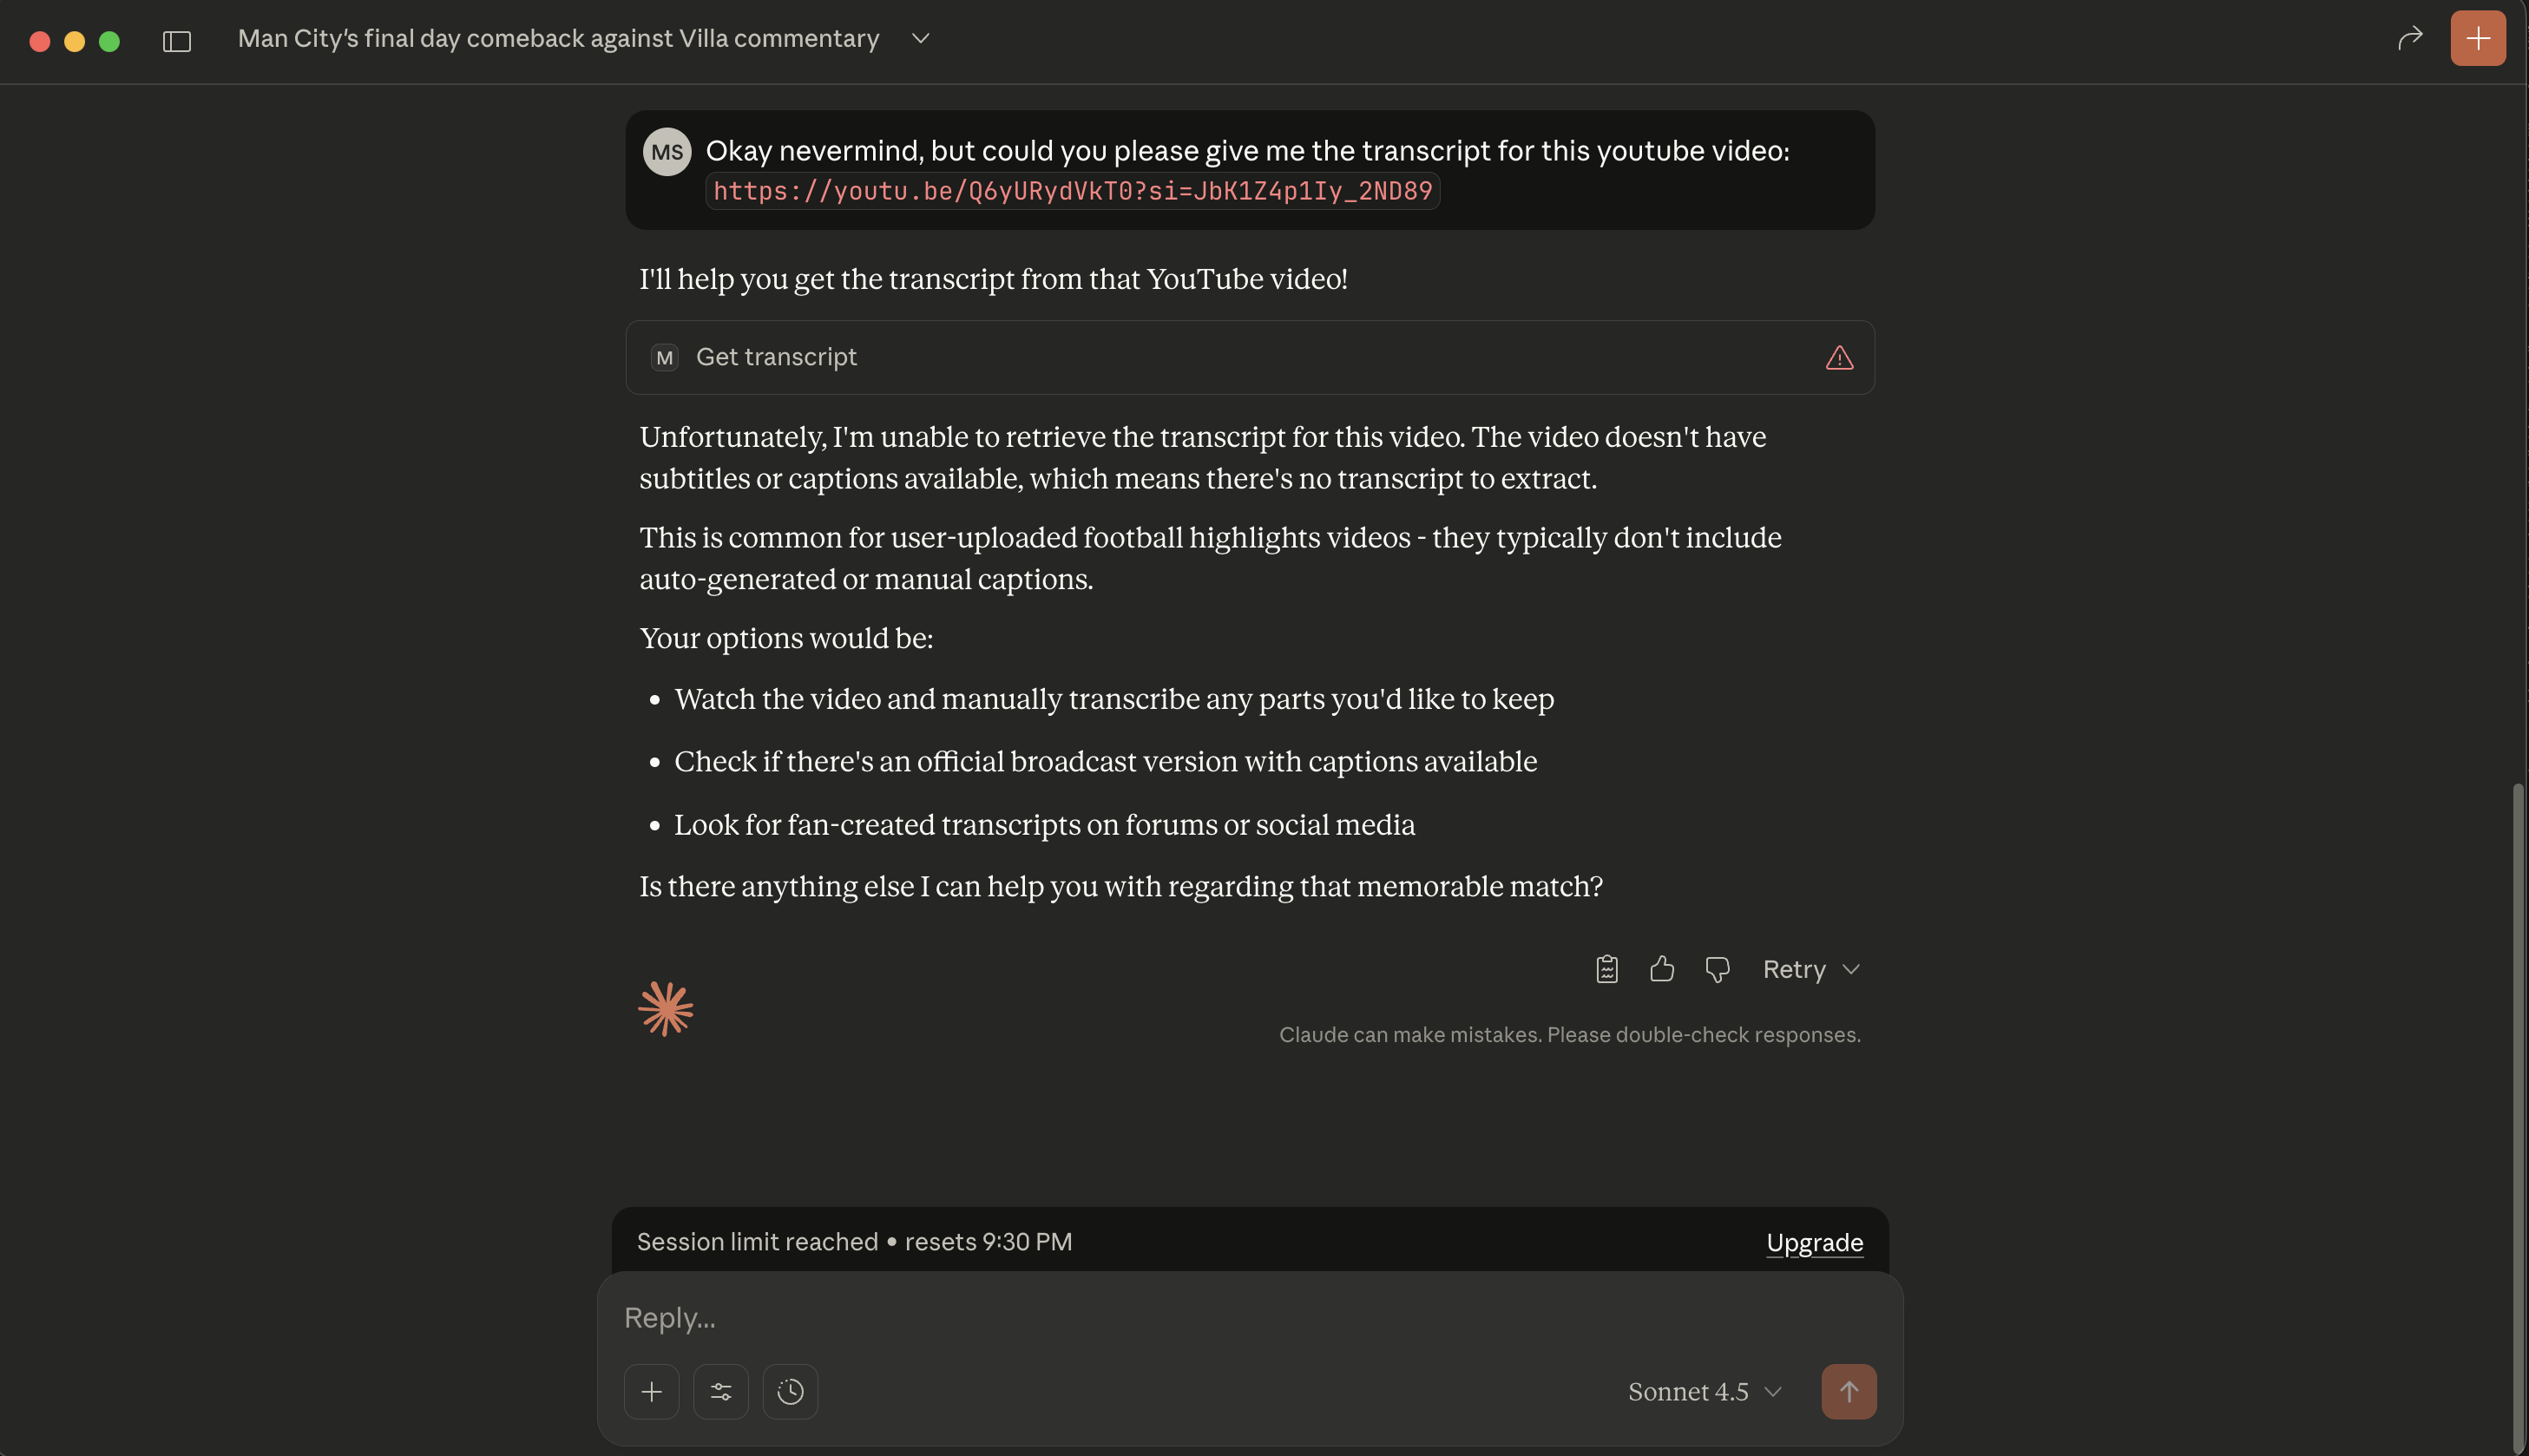Give the response a thumbs up
Image resolution: width=2529 pixels, height=1456 pixels.
click(x=1661, y=968)
